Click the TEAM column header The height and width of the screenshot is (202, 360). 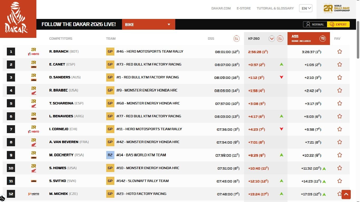tap(111, 39)
